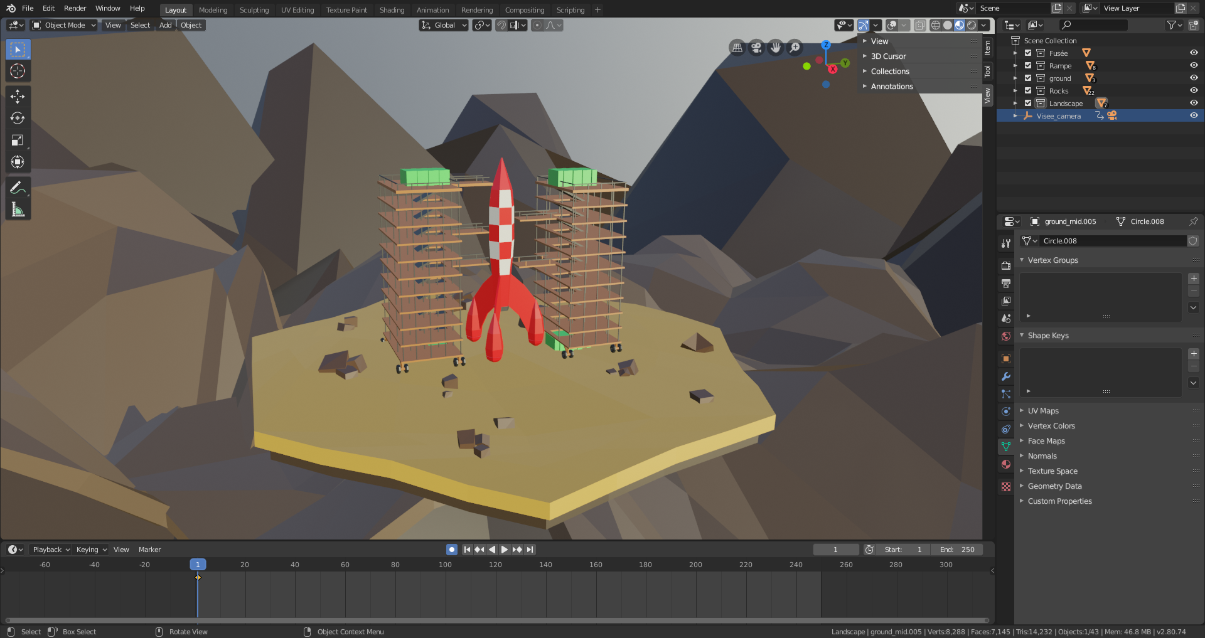1205x638 pixels.
Task: Toggle perspective/orthographic view gizmo button
Action: 737,47
